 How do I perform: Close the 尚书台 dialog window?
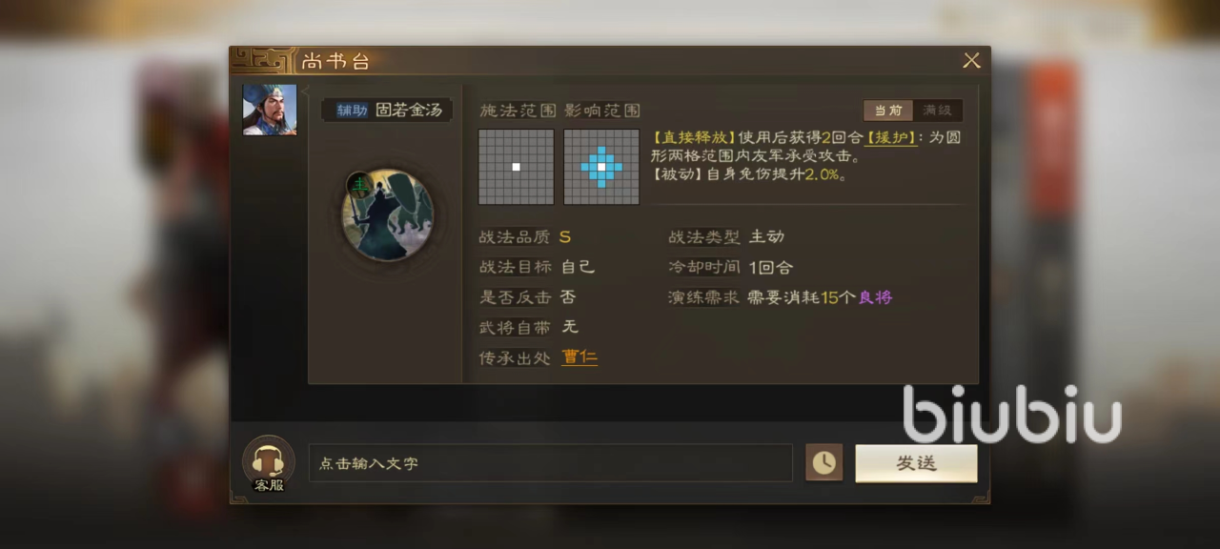click(x=971, y=61)
